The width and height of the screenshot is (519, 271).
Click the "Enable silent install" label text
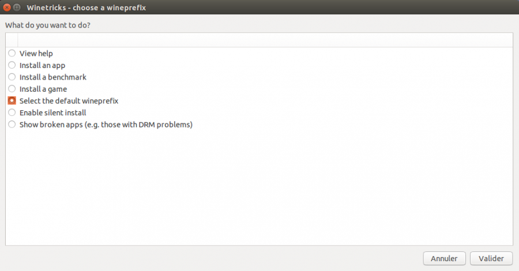tap(52, 113)
